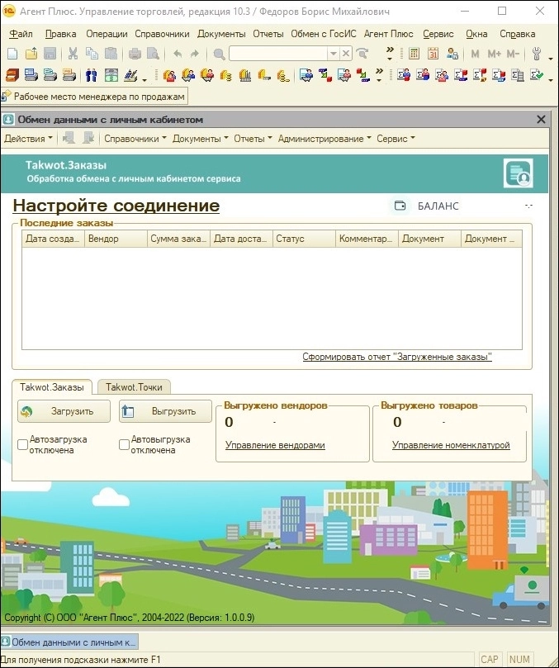559x668 pixels.
Task: Click the Загрузить button
Action: point(64,411)
